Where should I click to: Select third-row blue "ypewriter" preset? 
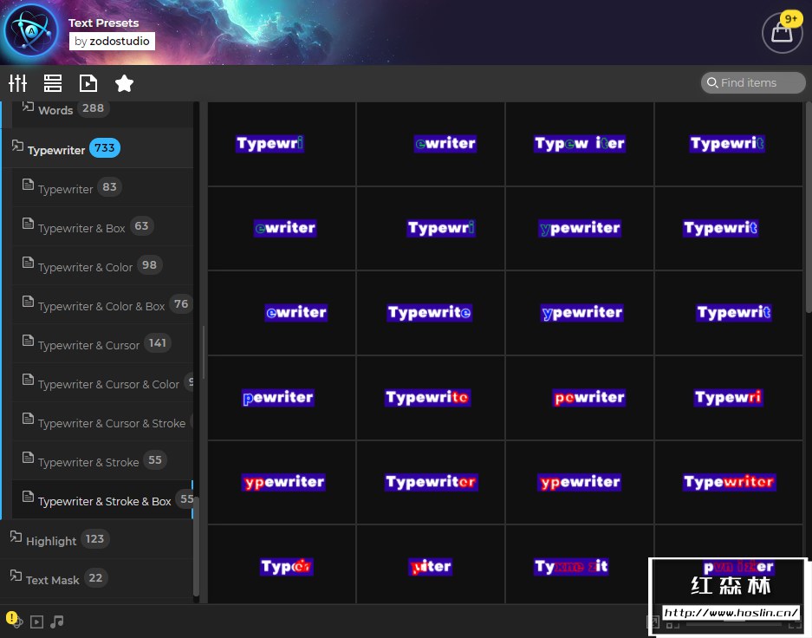click(580, 313)
